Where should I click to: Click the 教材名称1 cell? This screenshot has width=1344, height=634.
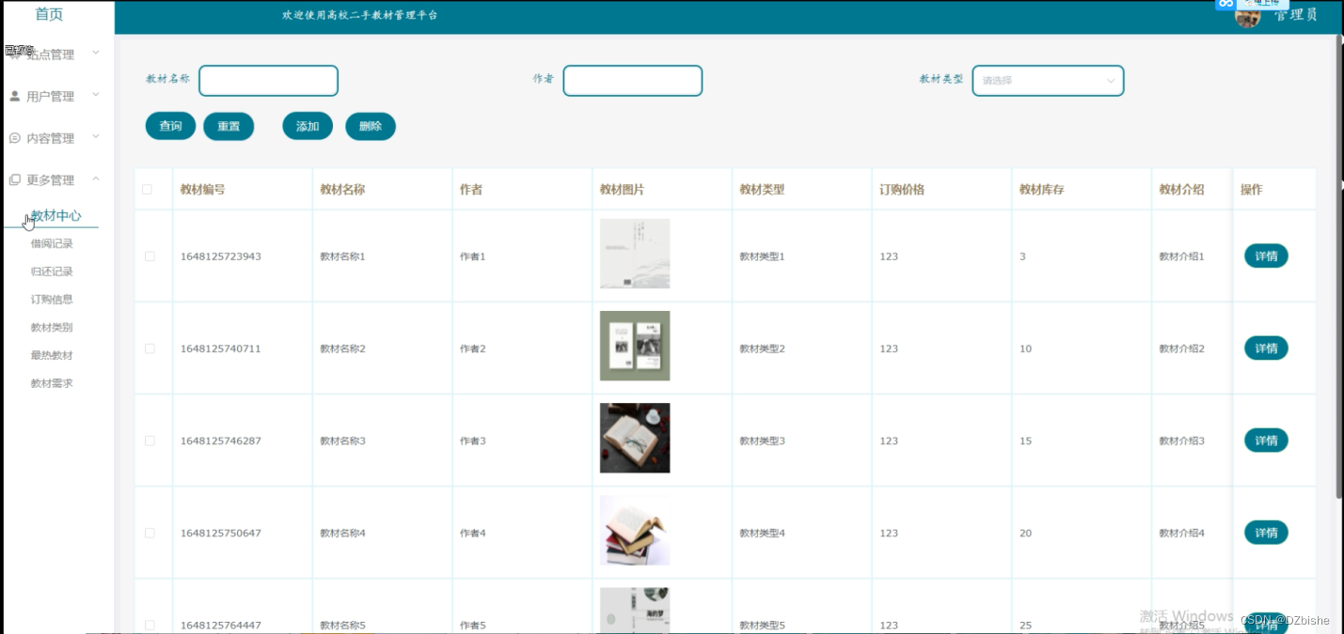[x=342, y=256]
